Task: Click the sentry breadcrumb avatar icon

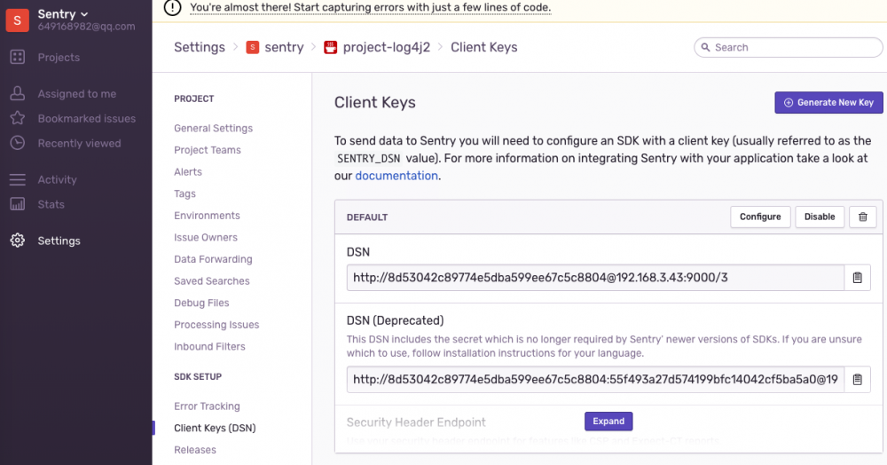Action: (x=253, y=48)
